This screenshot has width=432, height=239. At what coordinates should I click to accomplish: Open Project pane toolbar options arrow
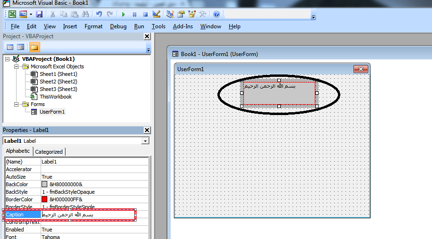pos(148,50)
